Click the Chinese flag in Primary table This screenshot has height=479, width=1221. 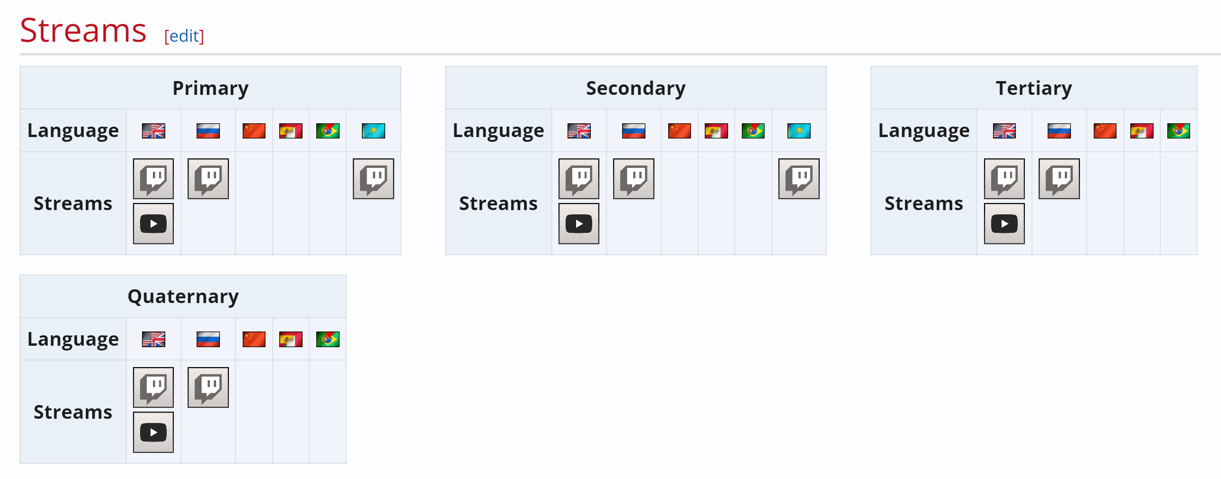coord(254,131)
